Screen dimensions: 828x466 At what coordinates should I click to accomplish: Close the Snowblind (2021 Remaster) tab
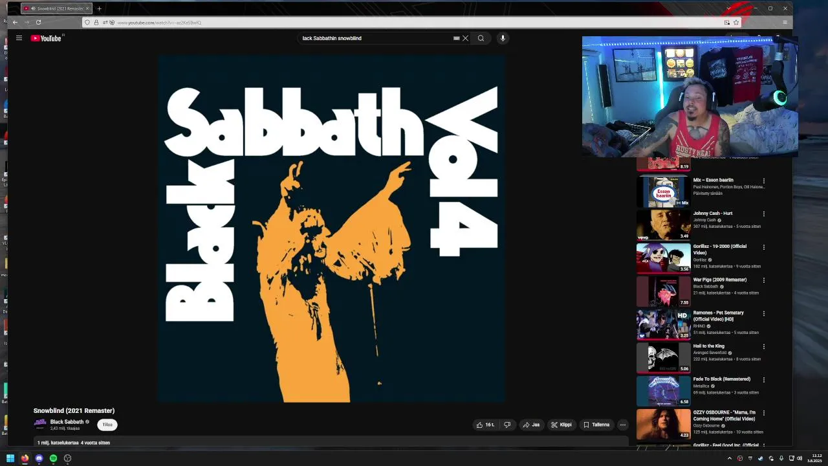[x=87, y=8]
